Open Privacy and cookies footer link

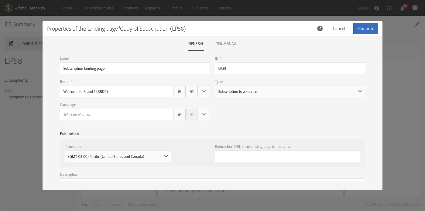[x=143, y=205]
